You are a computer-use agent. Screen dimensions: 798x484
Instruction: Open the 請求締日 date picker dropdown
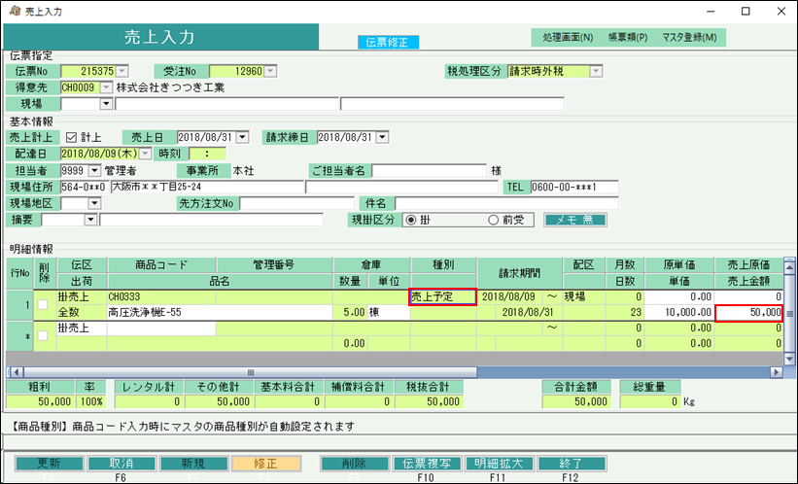[383, 137]
